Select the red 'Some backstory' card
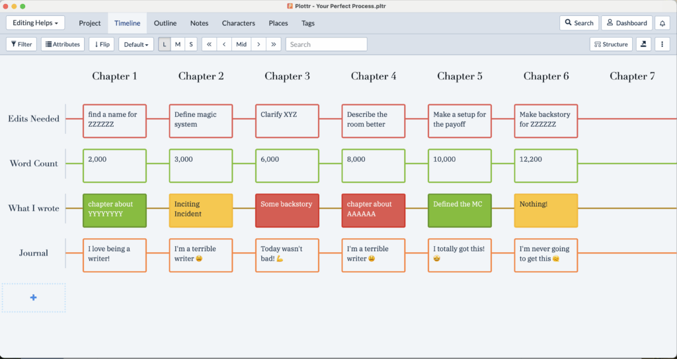Image resolution: width=677 pixels, height=359 pixels. click(x=287, y=211)
